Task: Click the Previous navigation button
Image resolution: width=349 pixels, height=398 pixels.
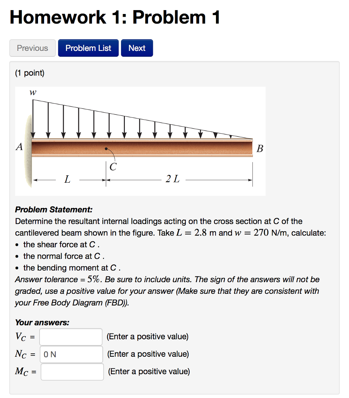Action: [x=32, y=48]
